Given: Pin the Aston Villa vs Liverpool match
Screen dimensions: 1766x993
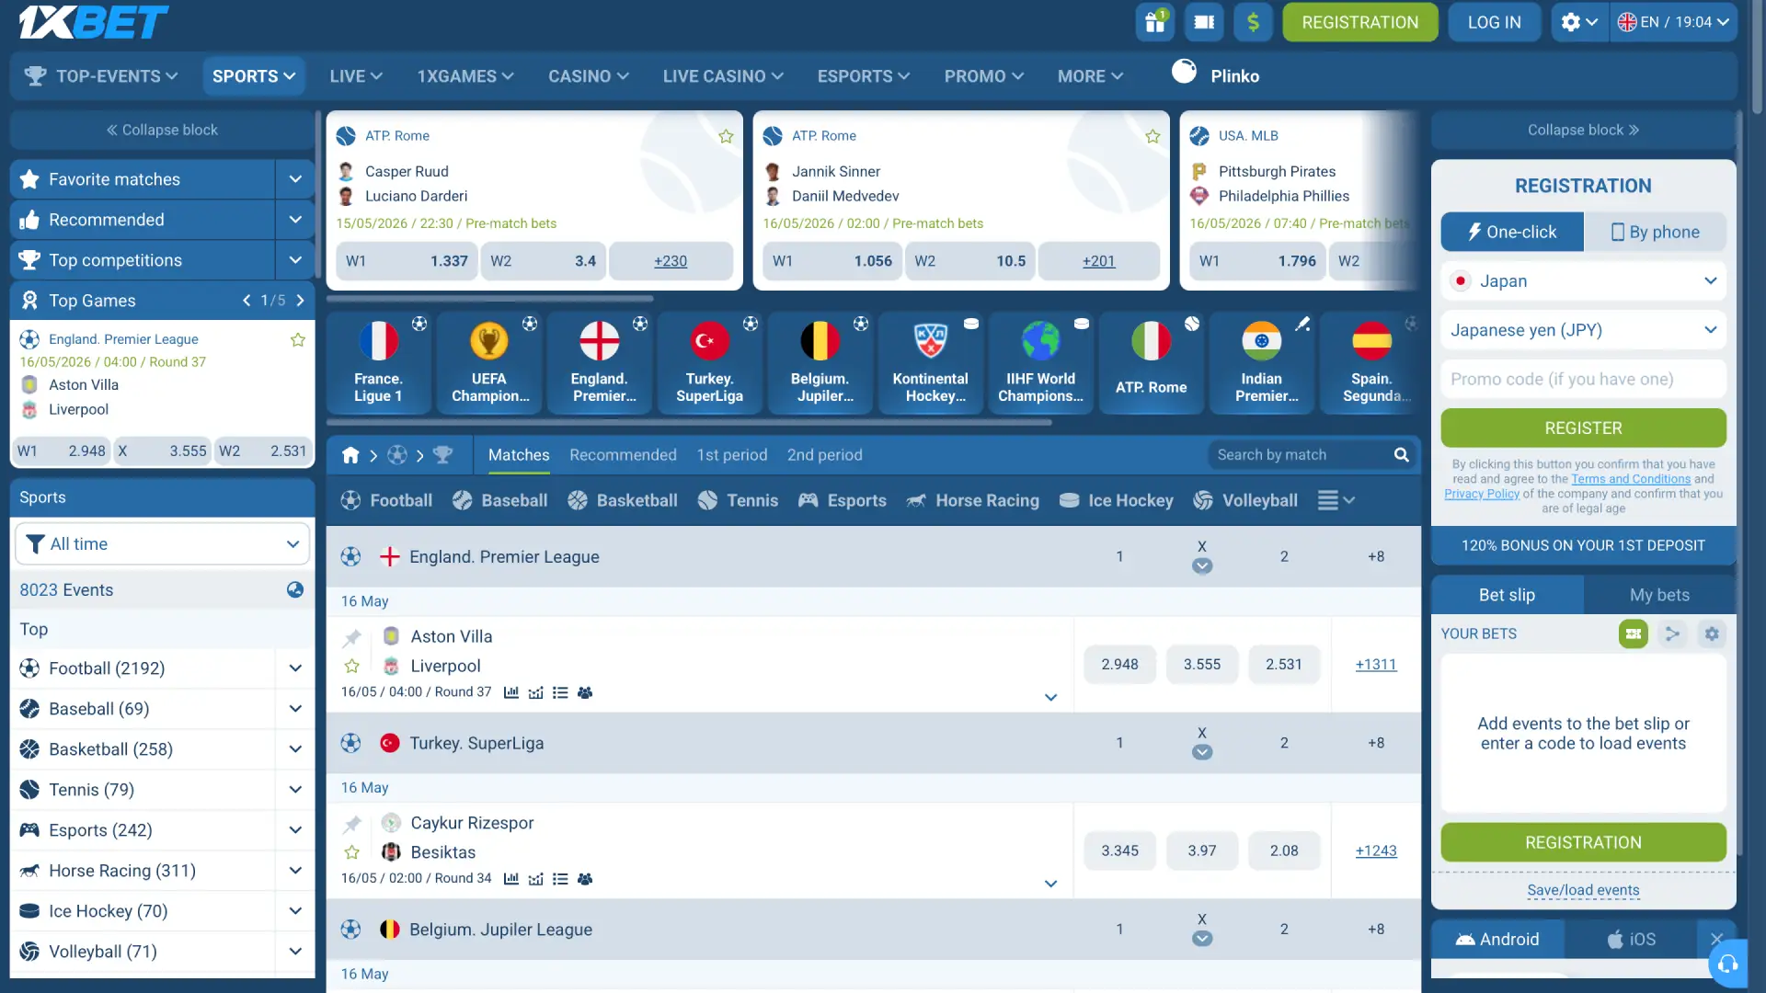Looking at the screenshot, I should pyautogui.click(x=351, y=637).
